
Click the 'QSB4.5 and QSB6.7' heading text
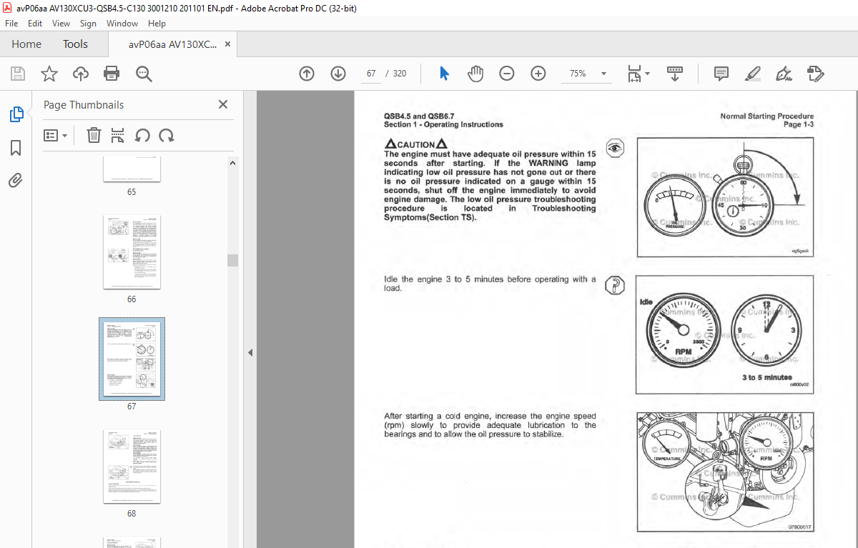click(419, 116)
